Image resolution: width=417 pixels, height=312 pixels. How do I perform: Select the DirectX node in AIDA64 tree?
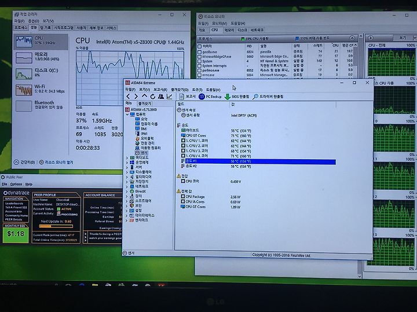click(x=138, y=192)
